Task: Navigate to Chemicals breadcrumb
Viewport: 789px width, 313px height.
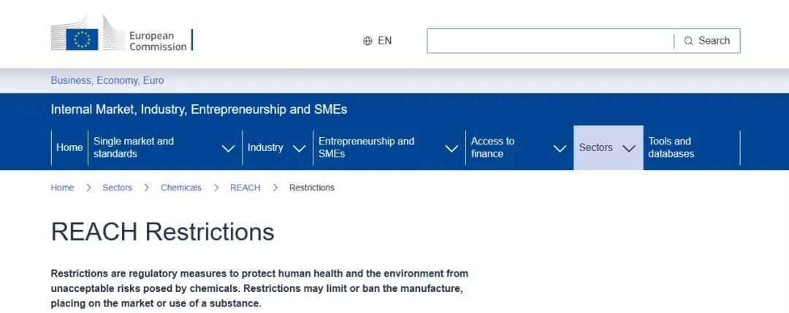Action: click(180, 188)
